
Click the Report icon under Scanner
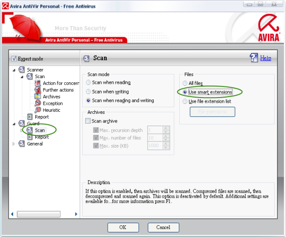coord(30,117)
